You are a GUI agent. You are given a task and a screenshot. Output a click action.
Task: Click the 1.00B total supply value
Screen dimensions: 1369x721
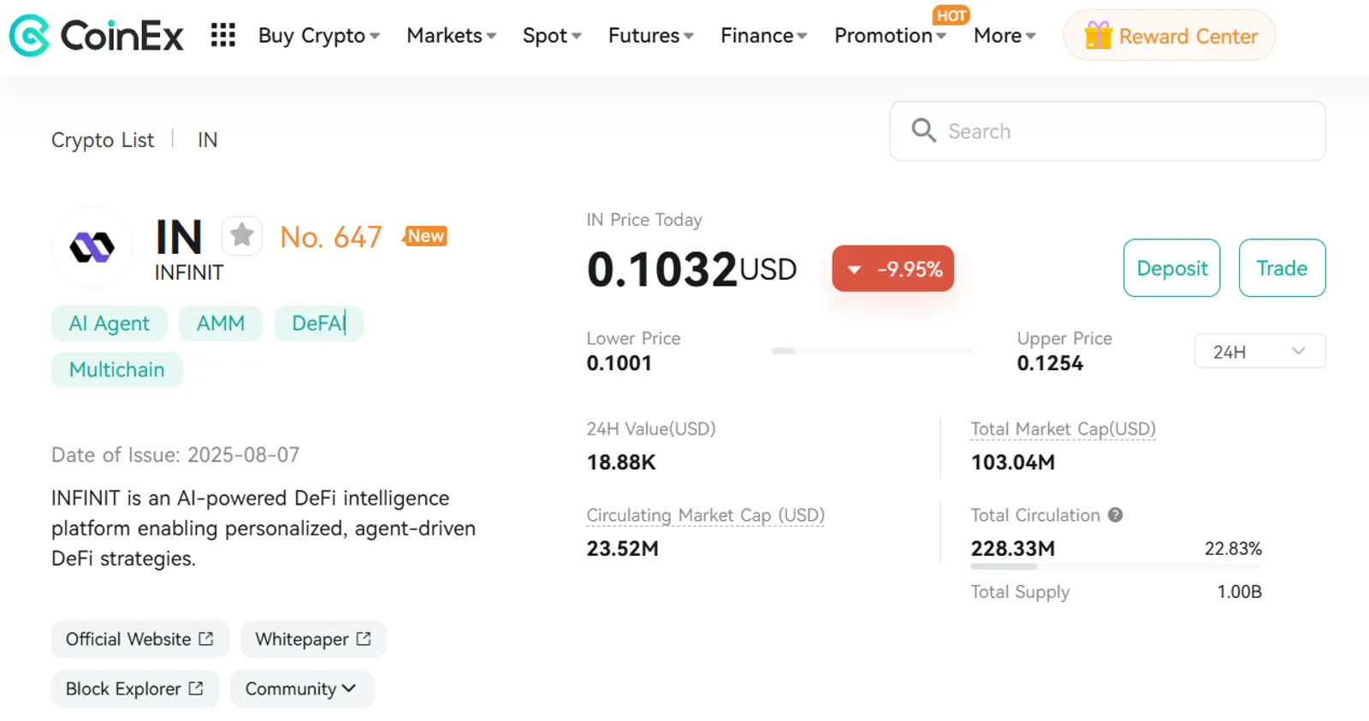coord(1240,592)
